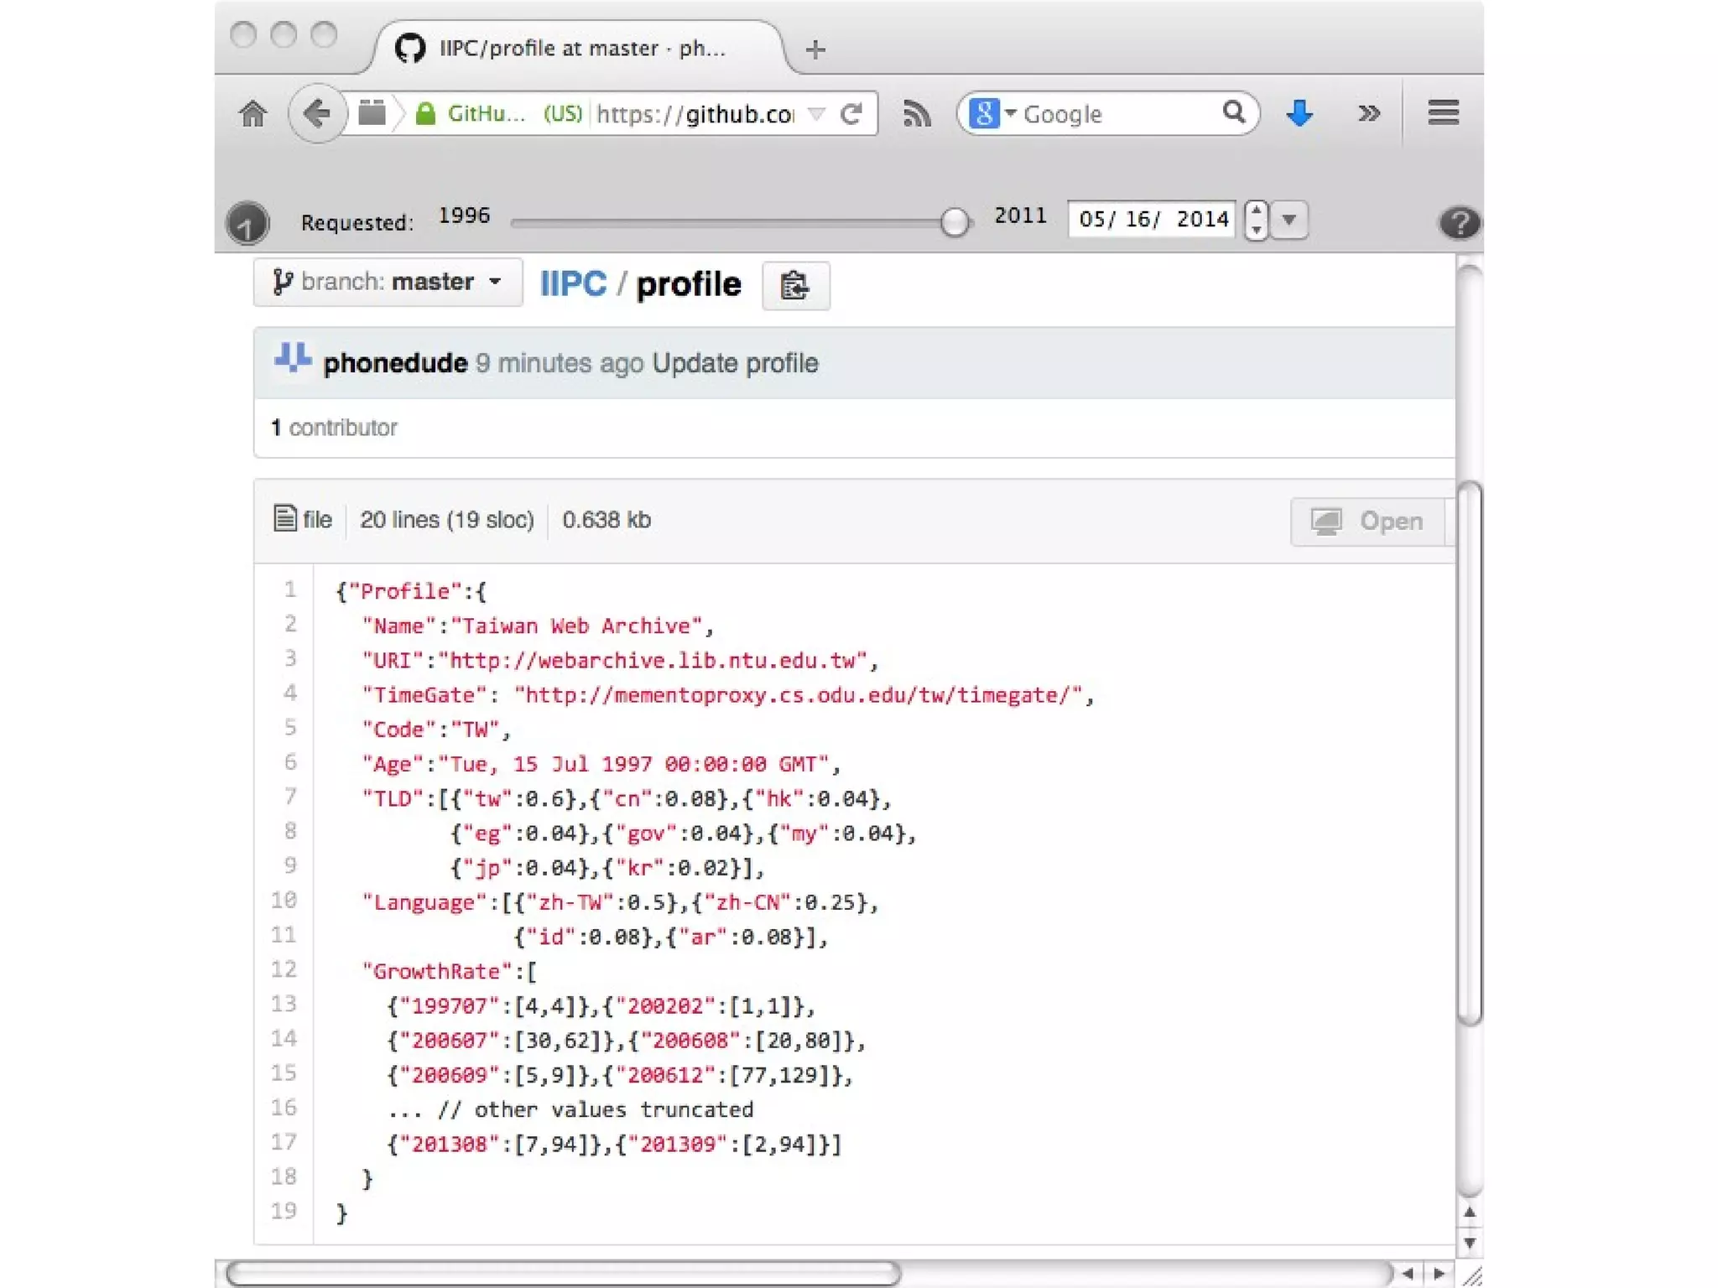This screenshot has width=1718, height=1288.
Task: Click the 05/16/2014 date input field
Action: (x=1151, y=220)
